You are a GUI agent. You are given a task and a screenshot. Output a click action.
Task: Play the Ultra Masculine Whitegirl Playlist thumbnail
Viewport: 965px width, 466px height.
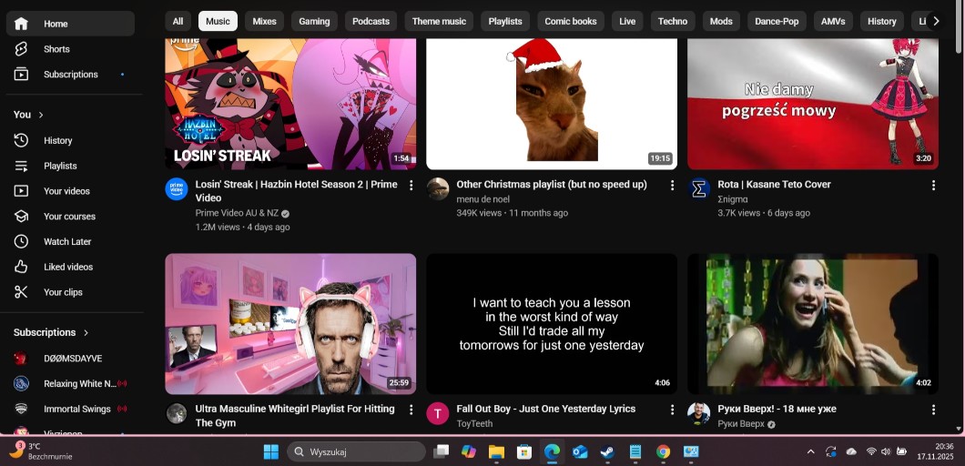[x=290, y=323]
